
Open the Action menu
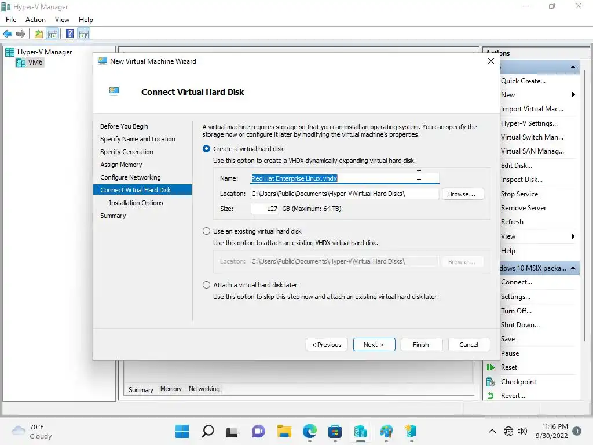[35, 20]
